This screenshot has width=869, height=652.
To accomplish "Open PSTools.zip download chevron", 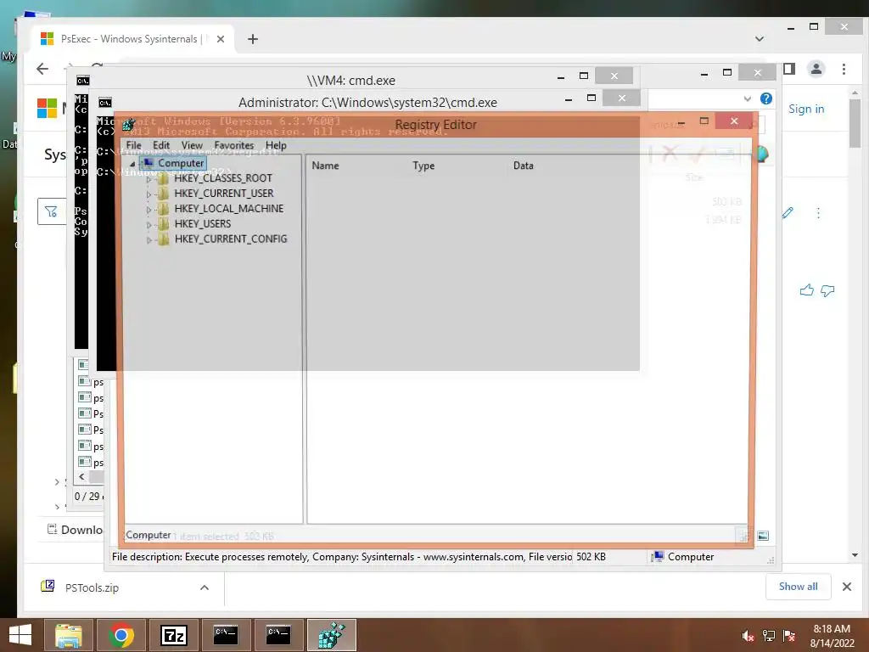I will pyautogui.click(x=204, y=587).
